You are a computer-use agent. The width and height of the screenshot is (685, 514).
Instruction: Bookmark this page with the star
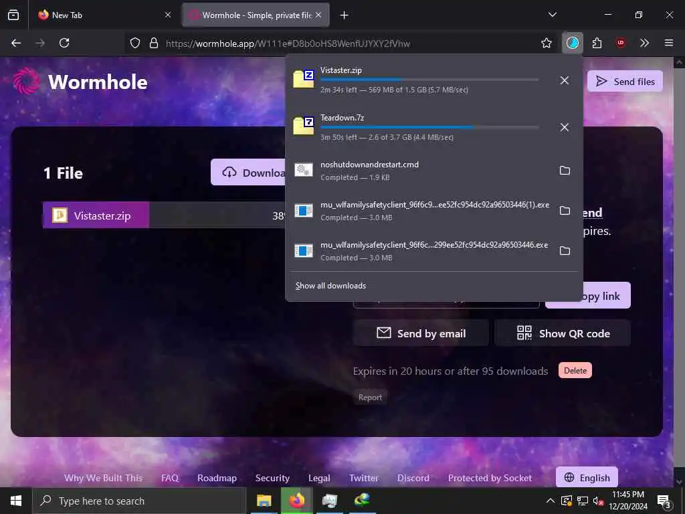coord(546,43)
